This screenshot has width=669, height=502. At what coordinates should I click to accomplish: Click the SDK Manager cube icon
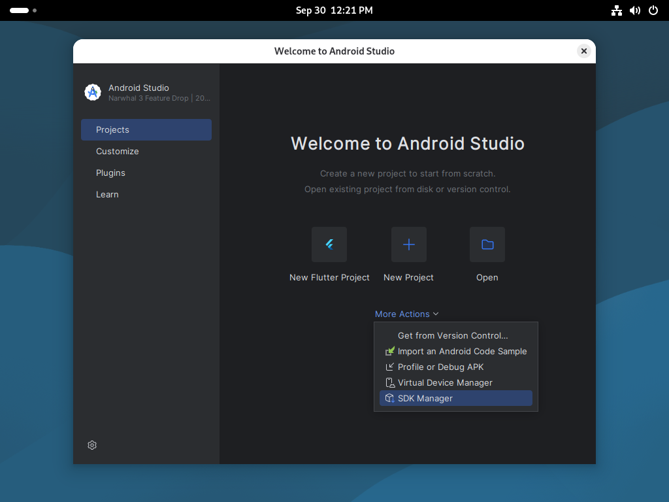coord(389,398)
